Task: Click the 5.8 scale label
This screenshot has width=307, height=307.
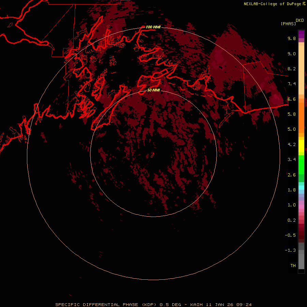Action: (292, 114)
